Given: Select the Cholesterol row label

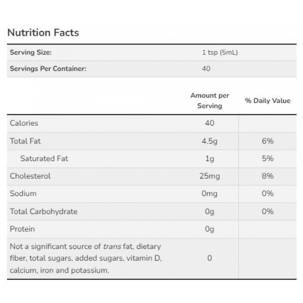Looking at the screenshot, I should [30, 176].
